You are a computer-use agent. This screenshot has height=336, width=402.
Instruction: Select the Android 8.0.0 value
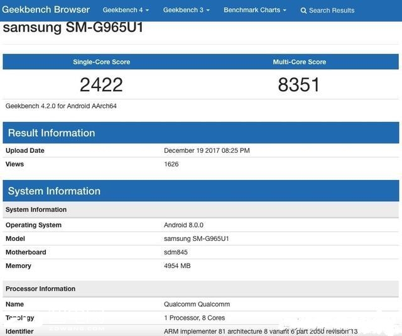coord(183,225)
